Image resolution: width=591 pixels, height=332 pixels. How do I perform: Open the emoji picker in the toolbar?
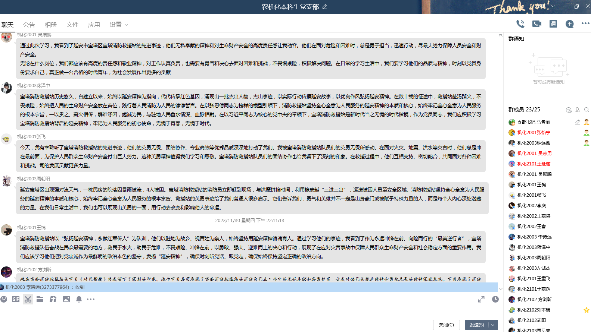(4, 299)
